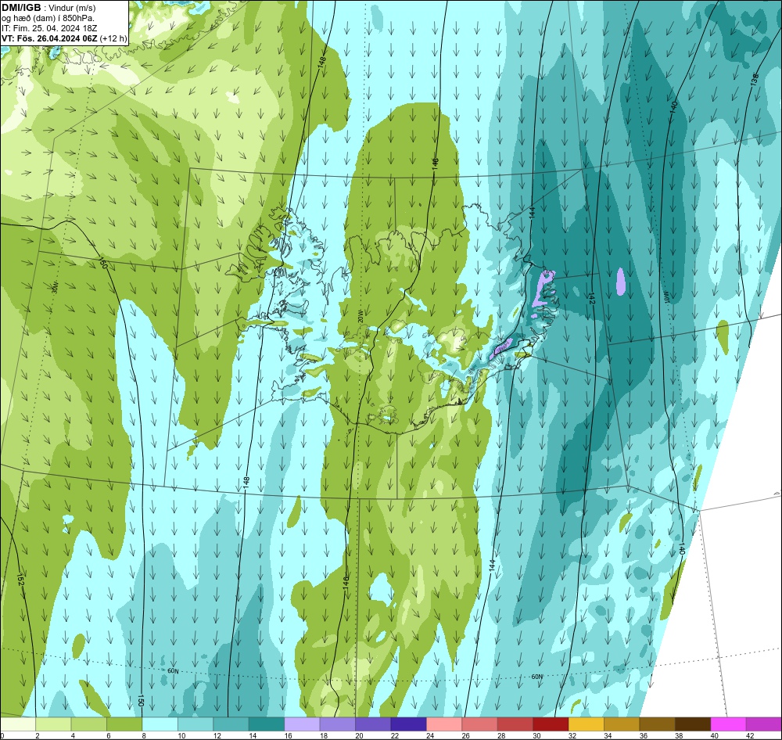The height and width of the screenshot is (740, 782).
Task: Click the legend value '10'
Action: pos(181,735)
